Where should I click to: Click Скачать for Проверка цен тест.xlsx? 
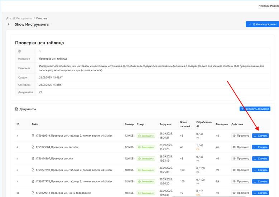(x=260, y=147)
